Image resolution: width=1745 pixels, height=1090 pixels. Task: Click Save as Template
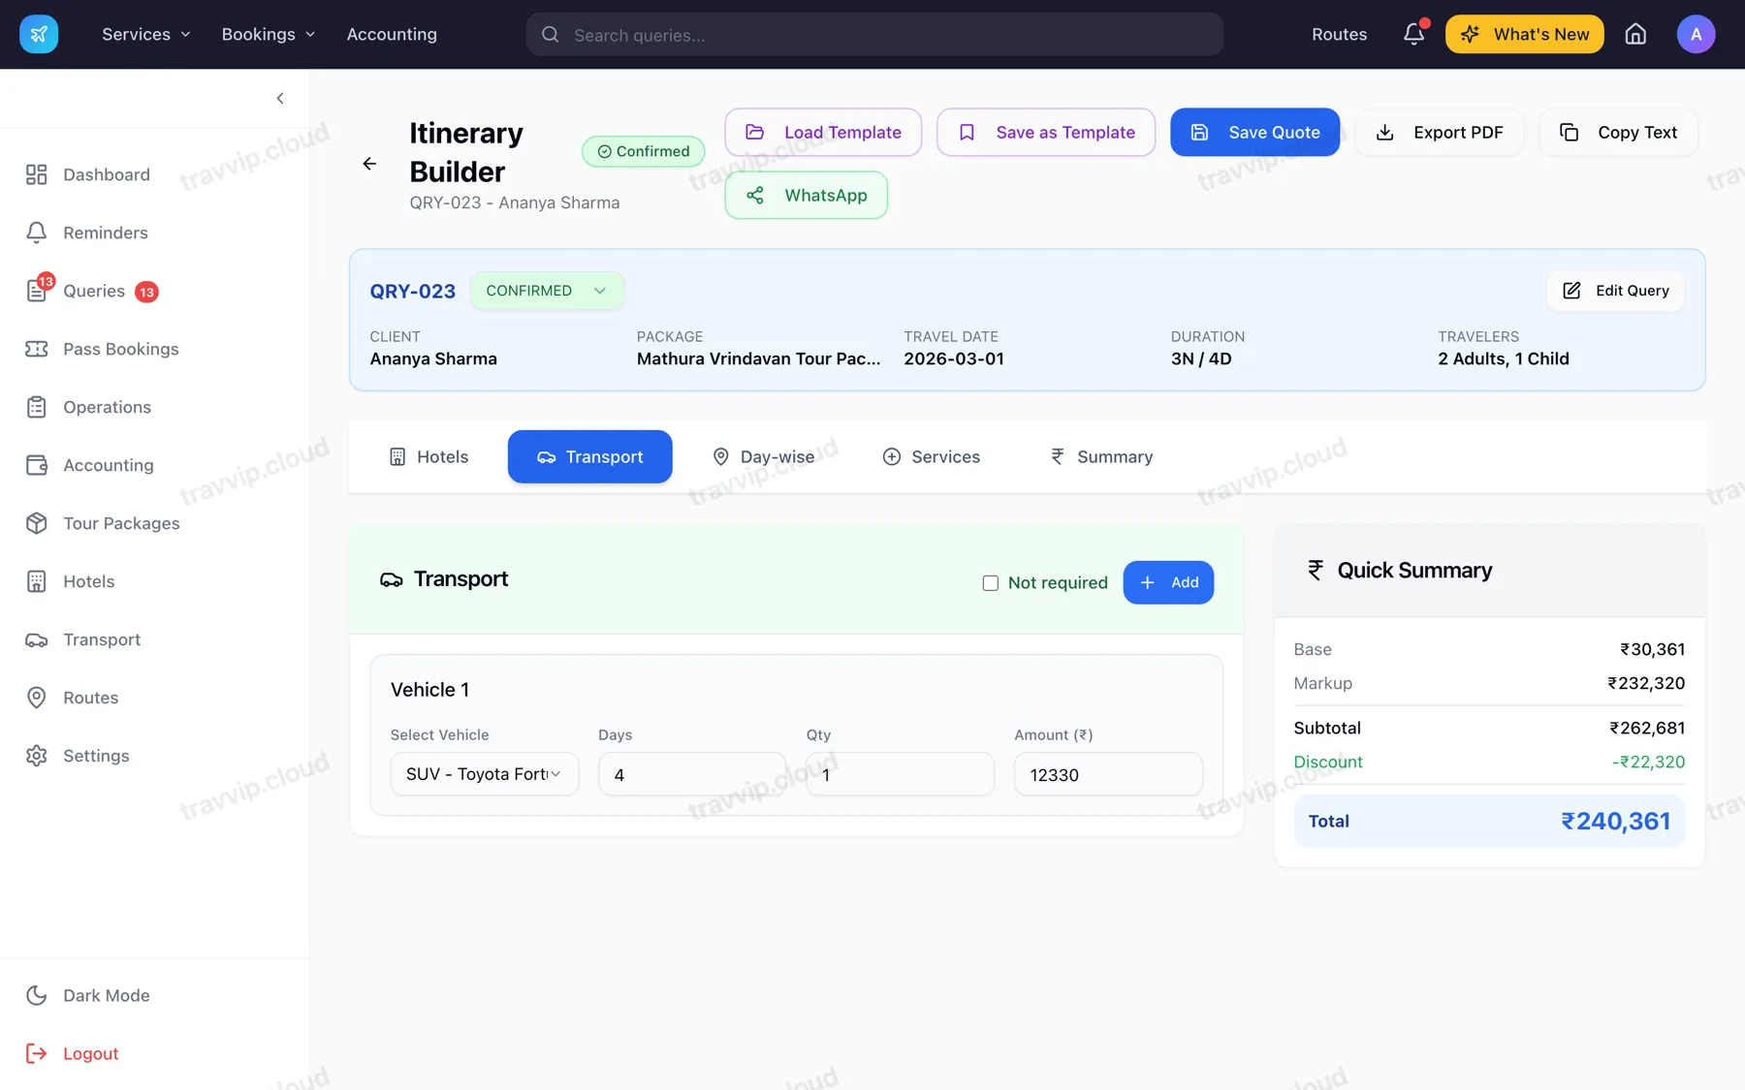pos(1046,132)
